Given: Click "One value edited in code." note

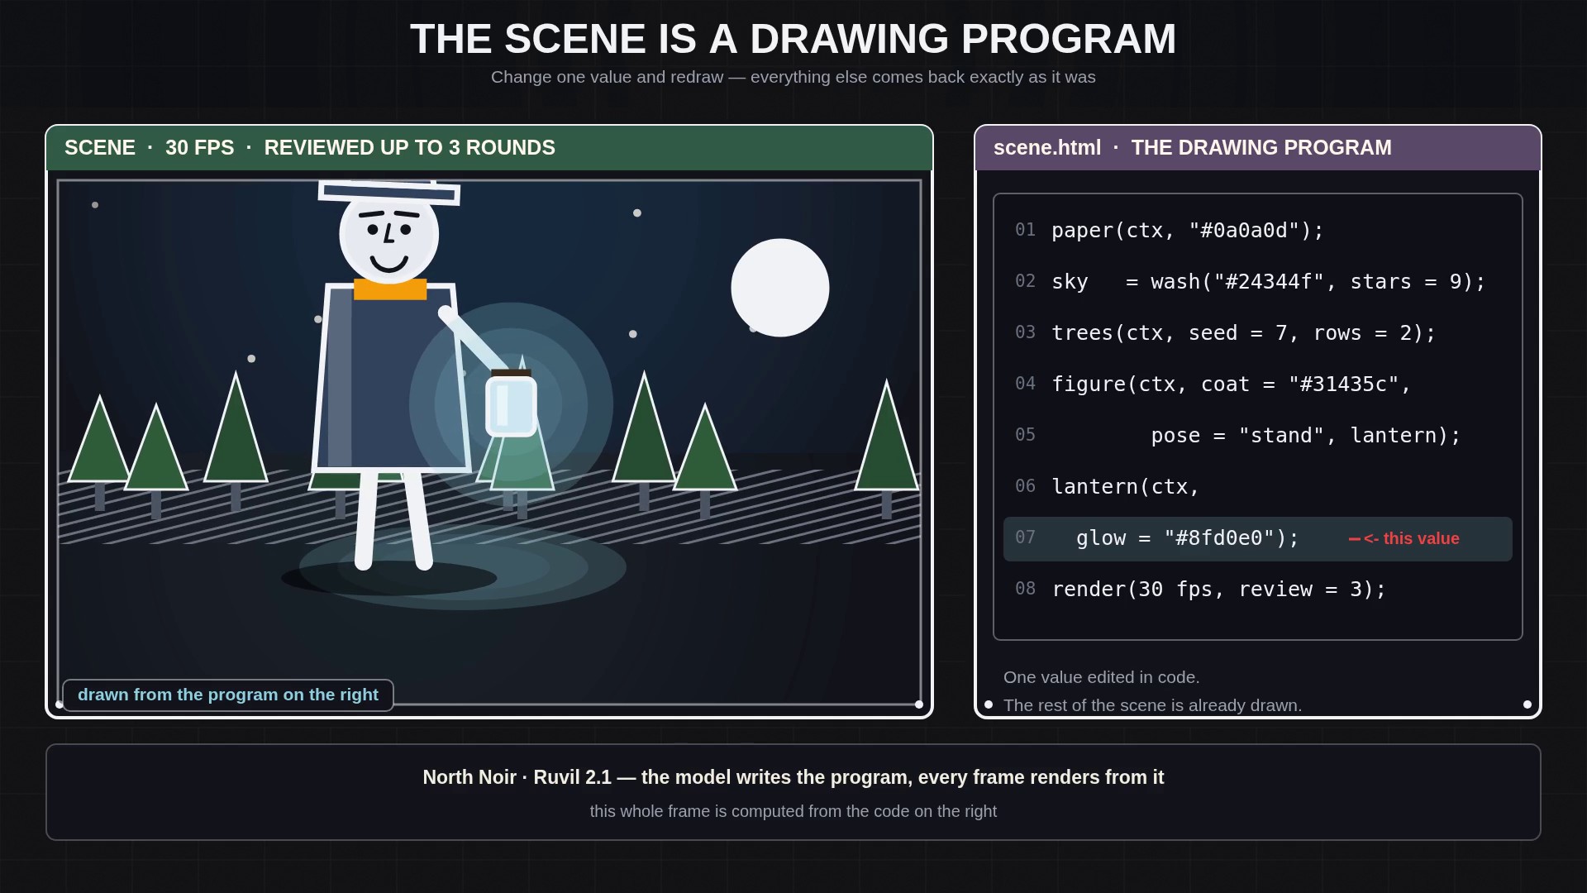Looking at the screenshot, I should coord(1102,677).
